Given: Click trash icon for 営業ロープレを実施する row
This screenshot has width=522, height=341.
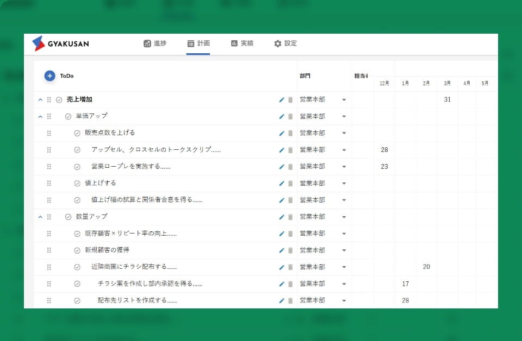Looking at the screenshot, I should (290, 167).
